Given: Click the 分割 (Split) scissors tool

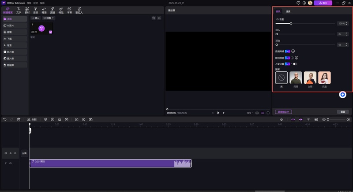Looking at the screenshot, I should (x=32, y=119).
